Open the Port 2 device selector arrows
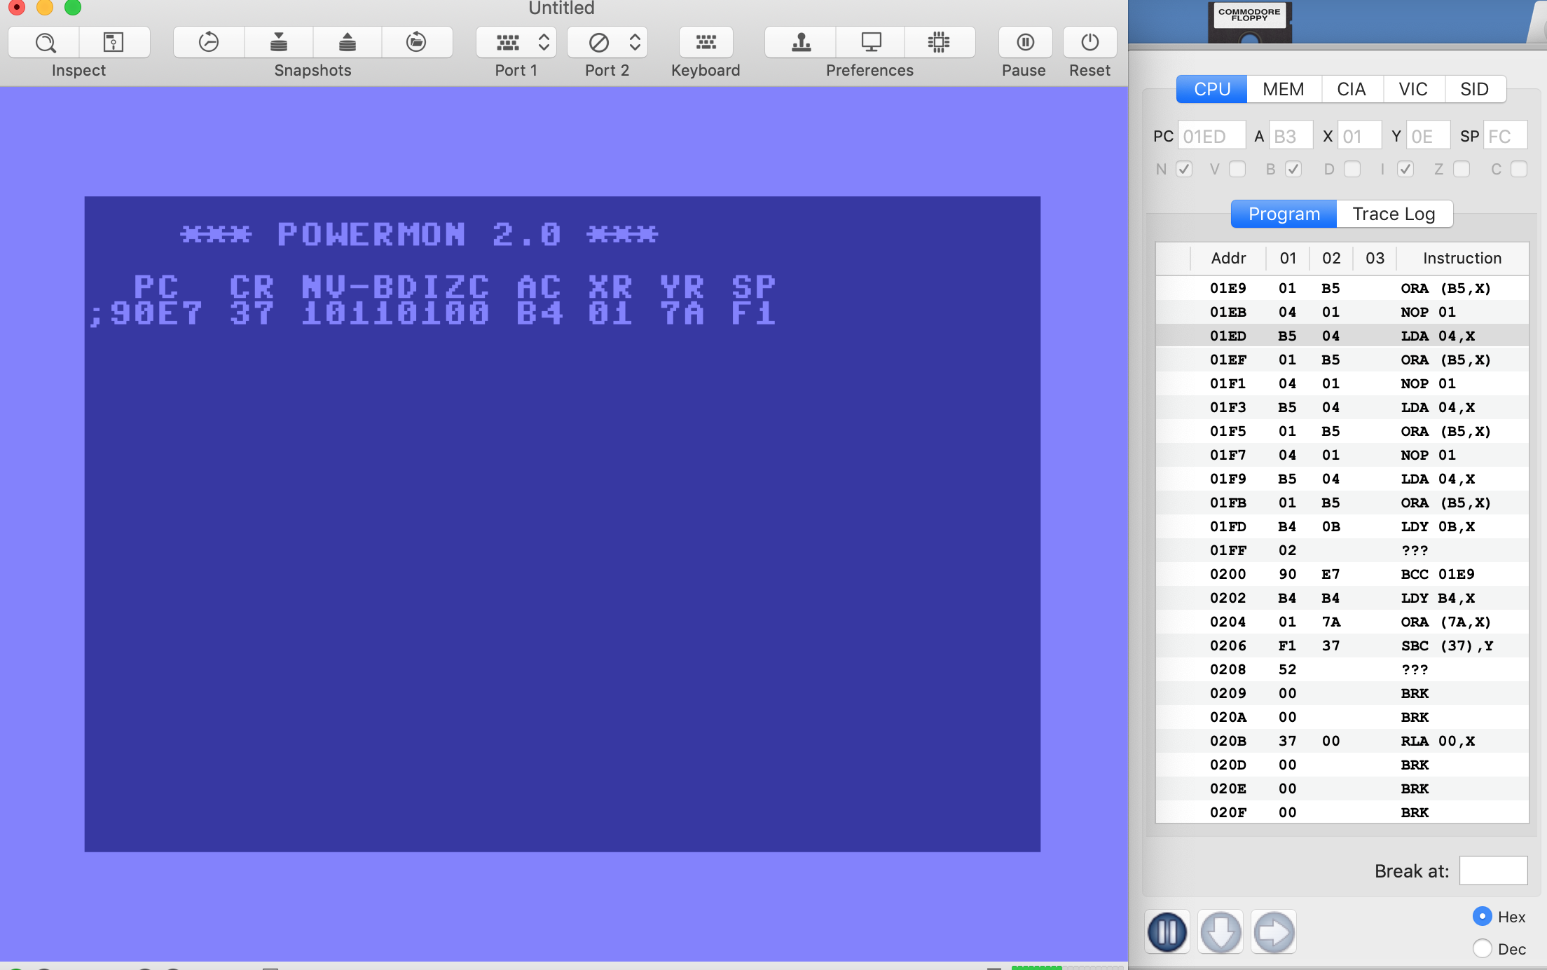This screenshot has height=970, width=1547. (635, 42)
